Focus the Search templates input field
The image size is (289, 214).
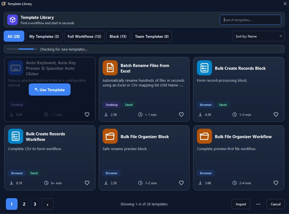[x=250, y=20]
